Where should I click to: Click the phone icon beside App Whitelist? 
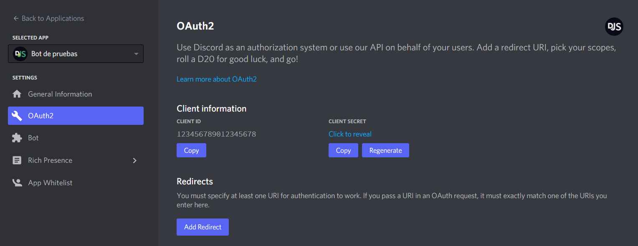(17, 182)
